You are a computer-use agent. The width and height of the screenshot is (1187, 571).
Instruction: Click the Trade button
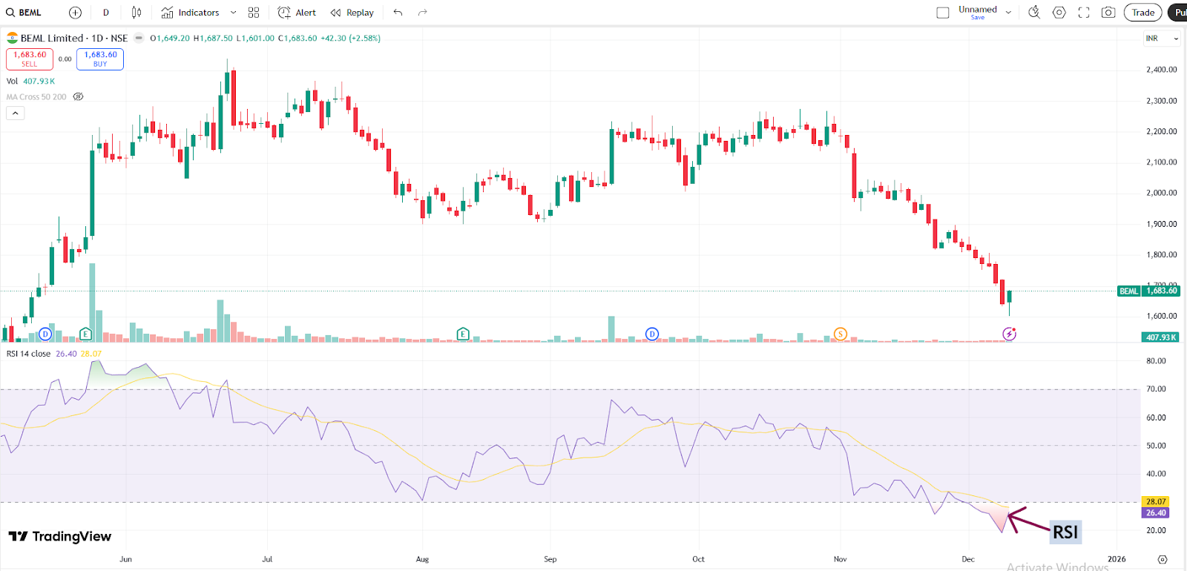click(x=1142, y=13)
